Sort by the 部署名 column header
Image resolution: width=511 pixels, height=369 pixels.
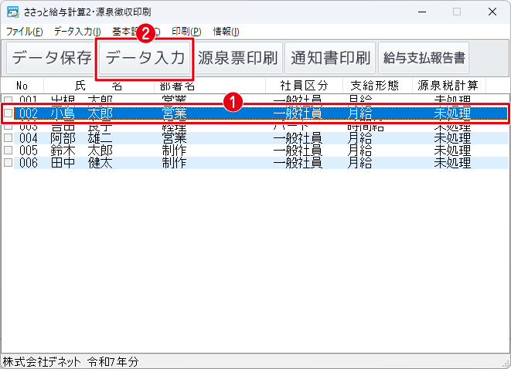click(x=177, y=86)
